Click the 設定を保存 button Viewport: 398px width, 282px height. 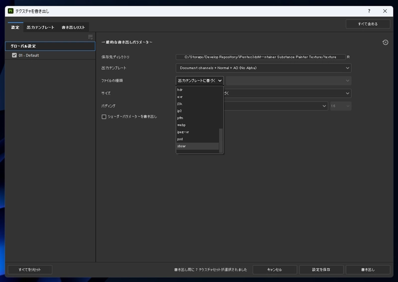pos(321,270)
